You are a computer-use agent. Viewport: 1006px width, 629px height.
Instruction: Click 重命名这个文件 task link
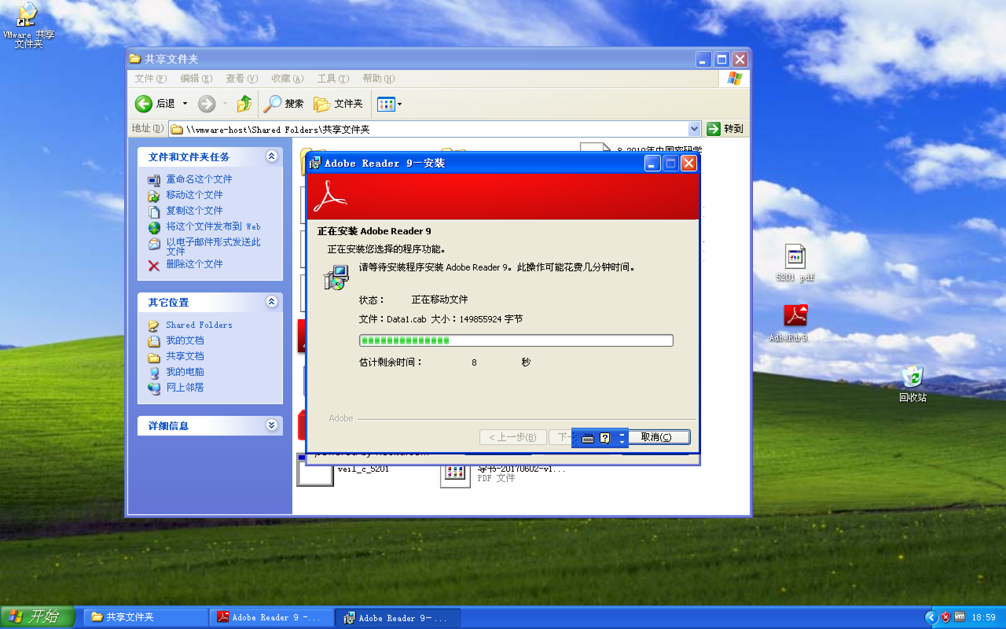(x=199, y=179)
